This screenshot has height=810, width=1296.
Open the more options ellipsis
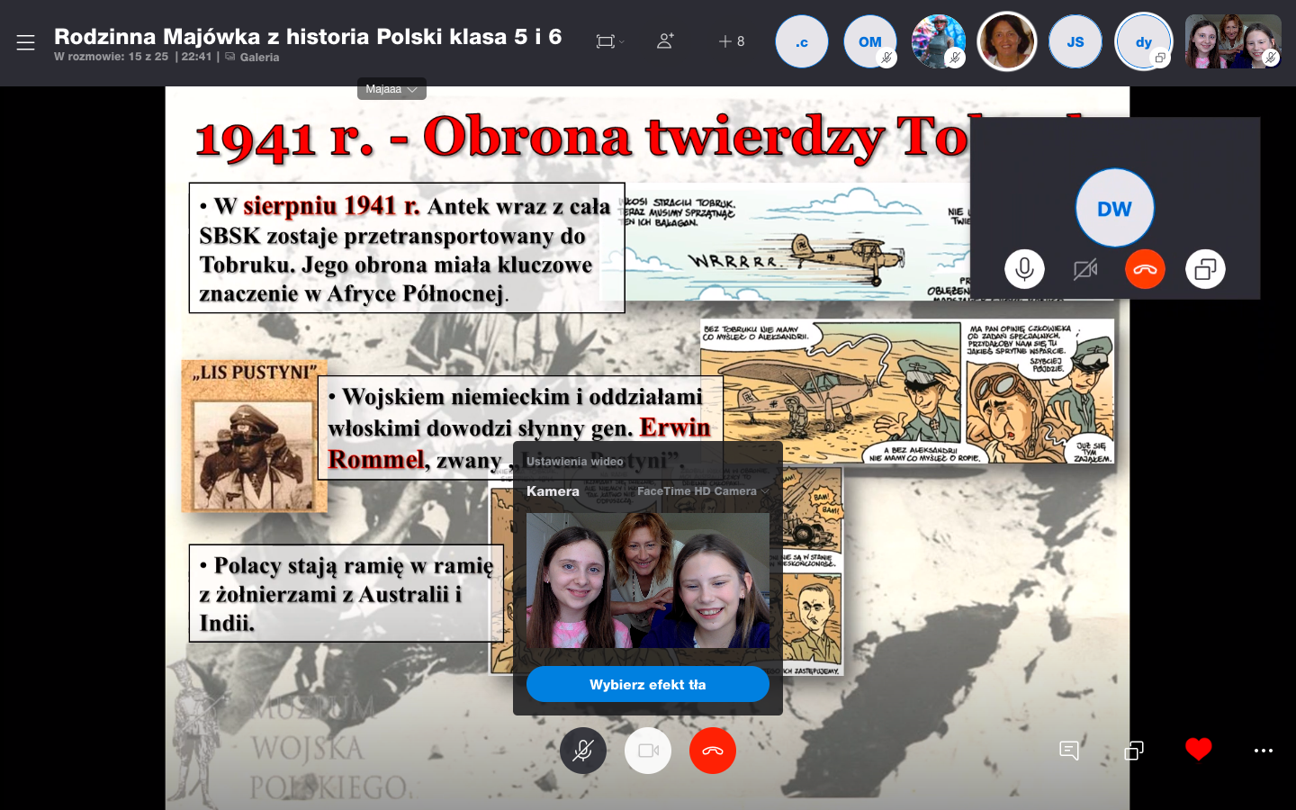pos(1264,751)
